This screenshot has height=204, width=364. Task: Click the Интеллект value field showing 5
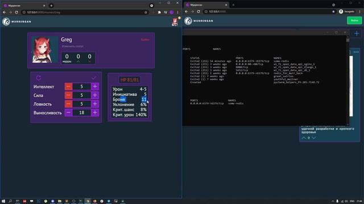(x=82, y=87)
